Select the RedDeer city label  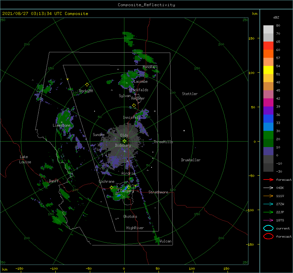(138, 98)
